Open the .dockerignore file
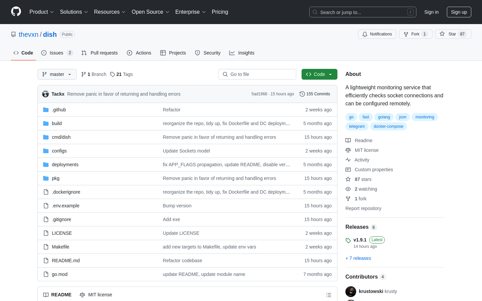Screen dimensions: 482x301 pos(66,192)
